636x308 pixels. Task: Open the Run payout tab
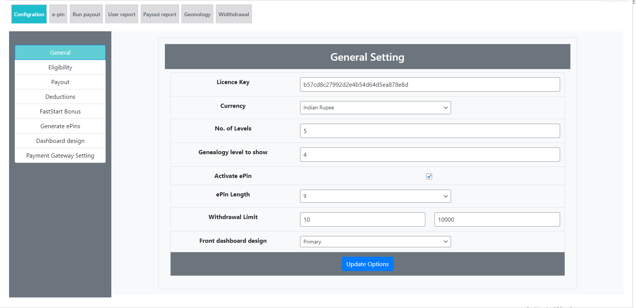[86, 14]
